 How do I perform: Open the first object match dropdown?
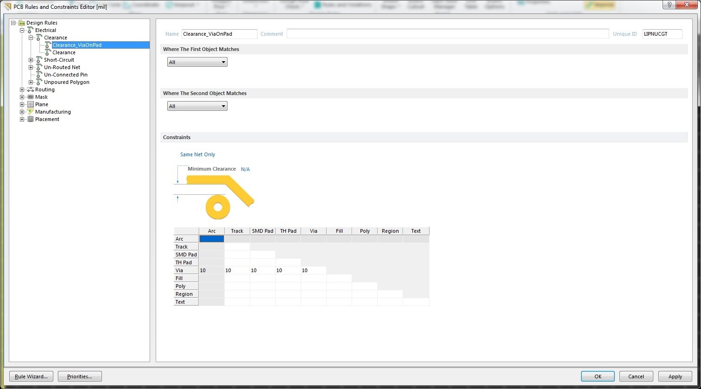pyautogui.click(x=197, y=62)
